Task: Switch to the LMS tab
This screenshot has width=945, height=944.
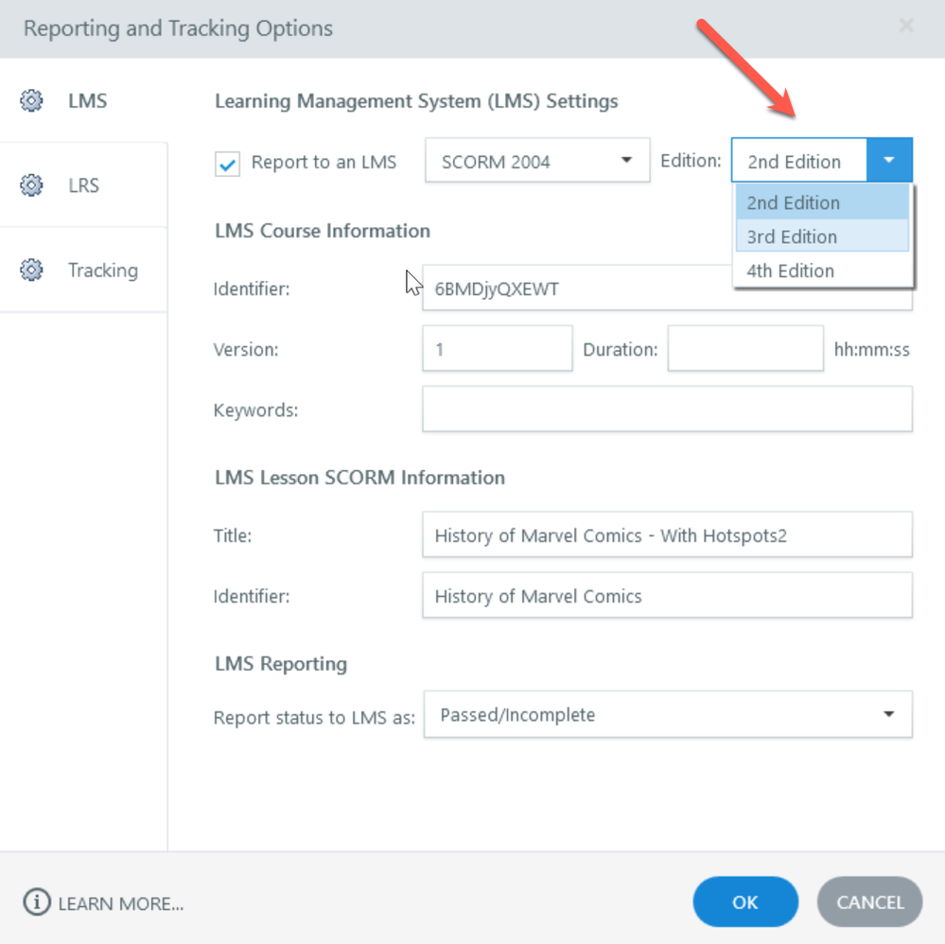Action: coord(84,100)
